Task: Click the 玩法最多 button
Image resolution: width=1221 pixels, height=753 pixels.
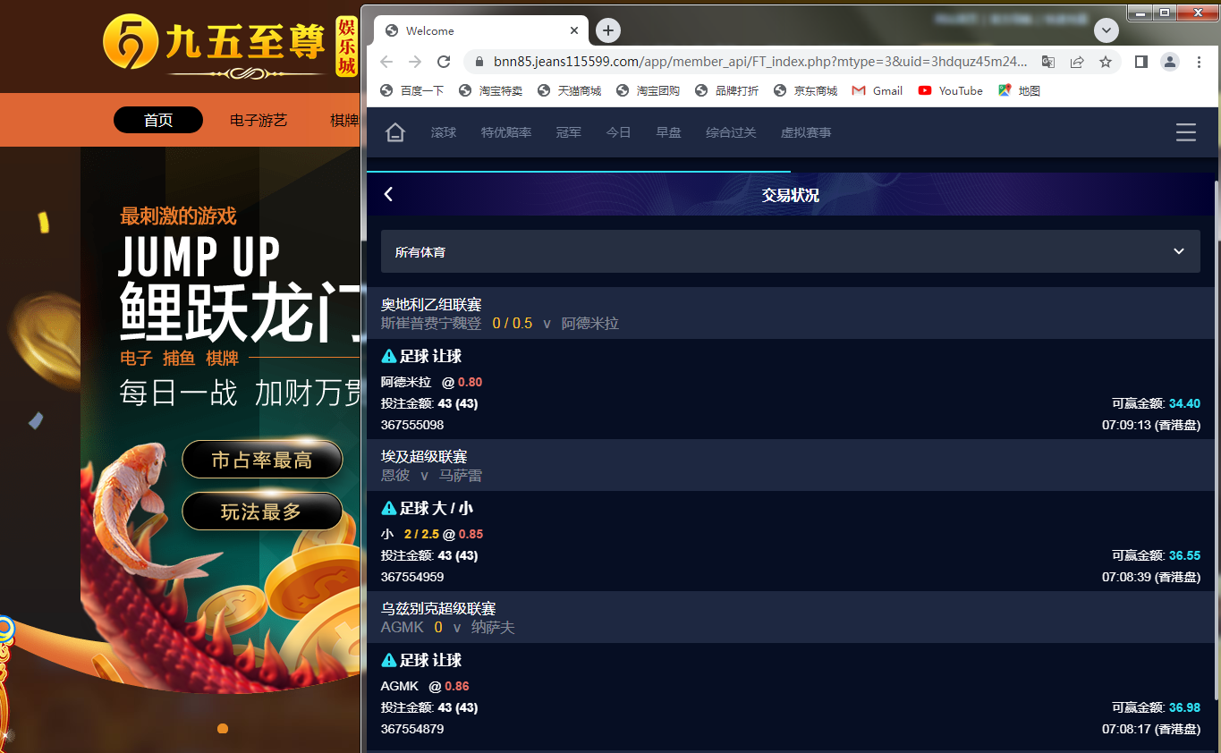Action: pos(262,512)
